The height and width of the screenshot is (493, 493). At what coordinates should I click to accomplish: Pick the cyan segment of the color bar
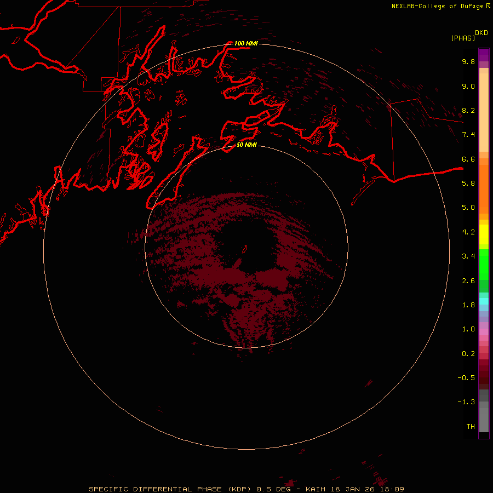pos(484,301)
